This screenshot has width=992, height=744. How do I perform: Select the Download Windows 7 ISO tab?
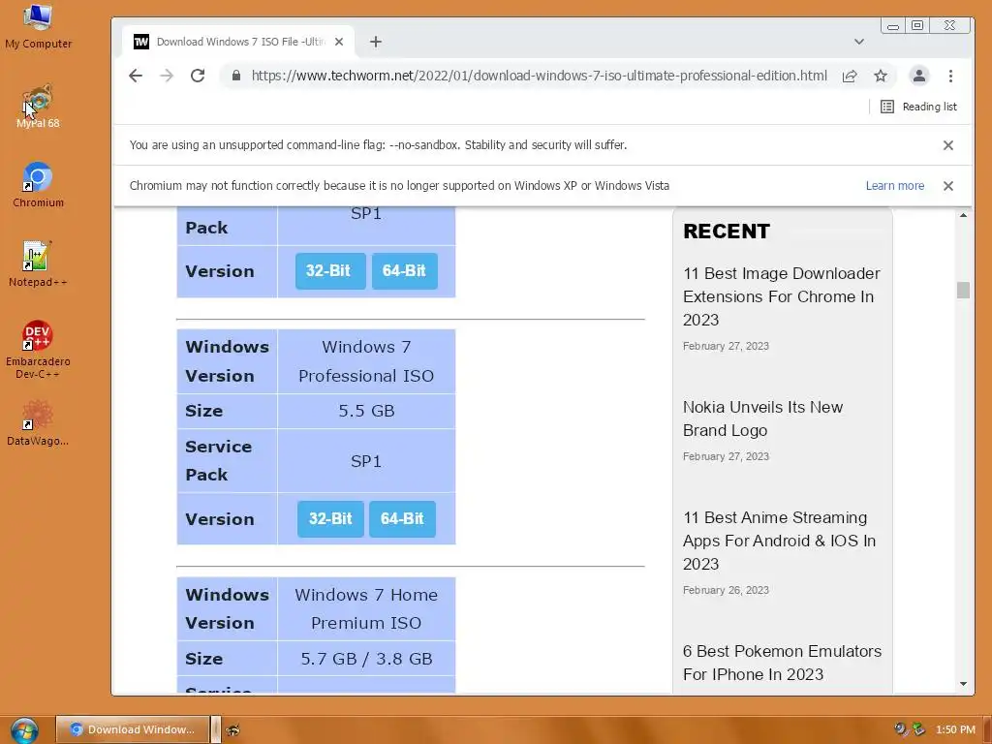[x=237, y=42]
